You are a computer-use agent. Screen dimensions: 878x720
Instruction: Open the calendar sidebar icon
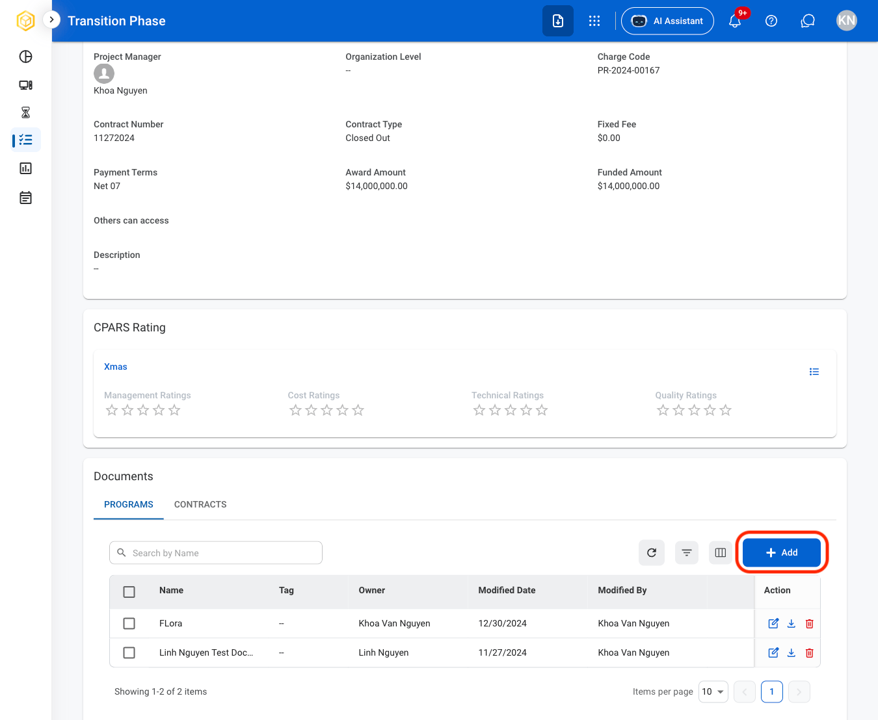[25, 198]
